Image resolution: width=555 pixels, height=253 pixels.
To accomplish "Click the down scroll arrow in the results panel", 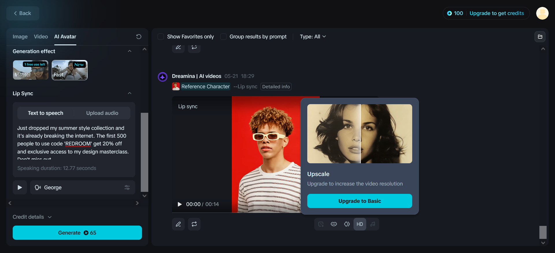I will click(543, 243).
